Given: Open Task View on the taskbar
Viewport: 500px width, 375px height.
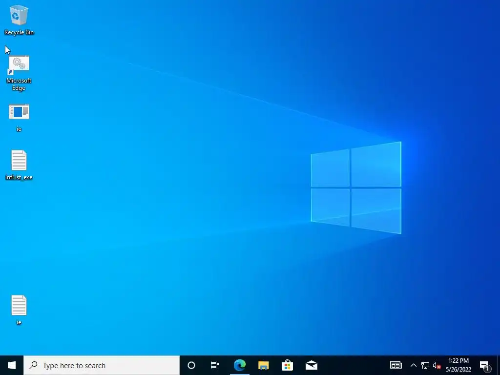Looking at the screenshot, I should click(215, 365).
